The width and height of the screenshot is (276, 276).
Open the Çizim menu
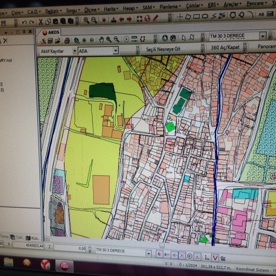(x=17, y=13)
